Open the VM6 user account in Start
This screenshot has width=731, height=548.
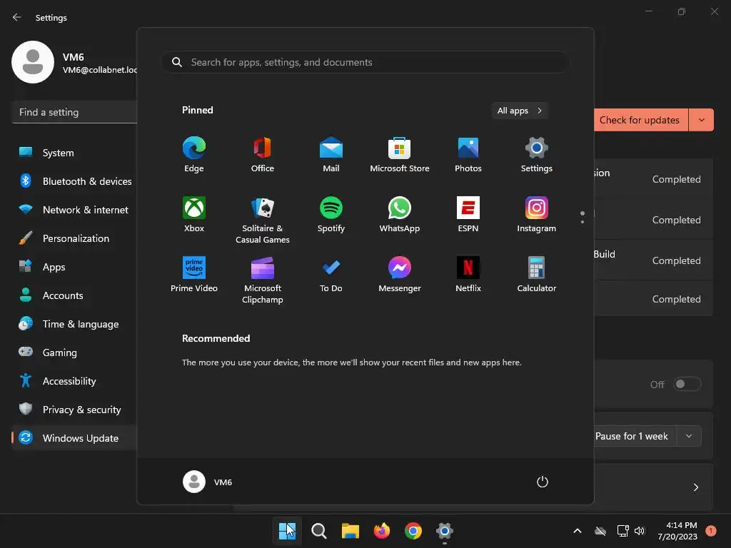pos(208,482)
